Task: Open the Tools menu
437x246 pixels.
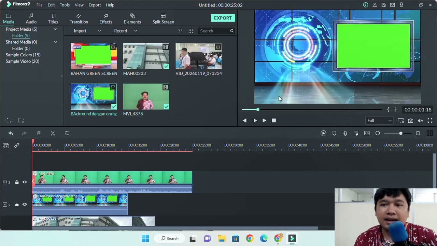Action: tap(65, 5)
